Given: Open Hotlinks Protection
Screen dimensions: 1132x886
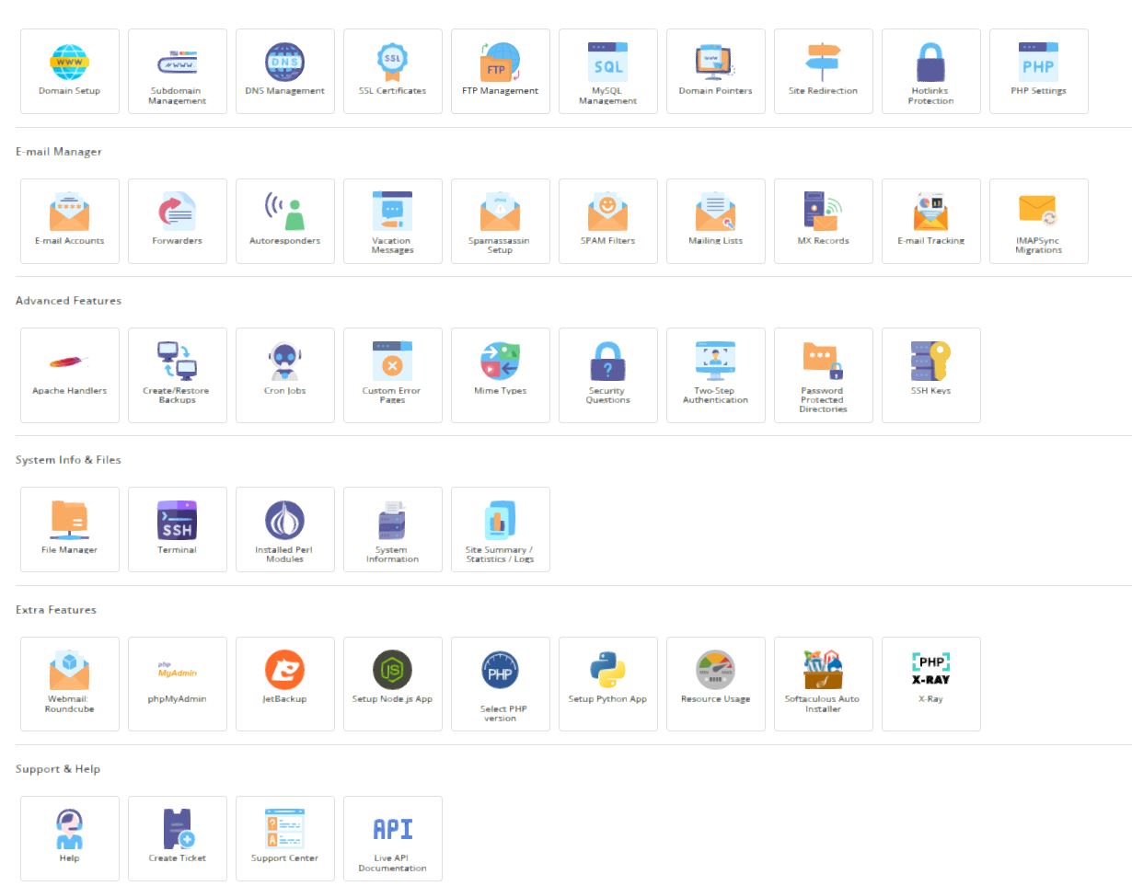Looking at the screenshot, I should pyautogui.click(x=931, y=71).
